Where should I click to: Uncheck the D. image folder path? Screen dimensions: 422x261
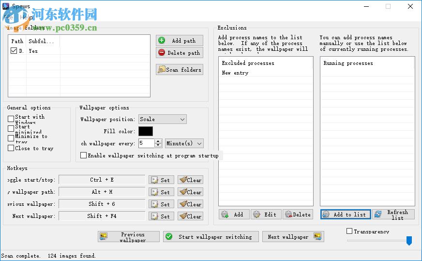[x=14, y=51]
